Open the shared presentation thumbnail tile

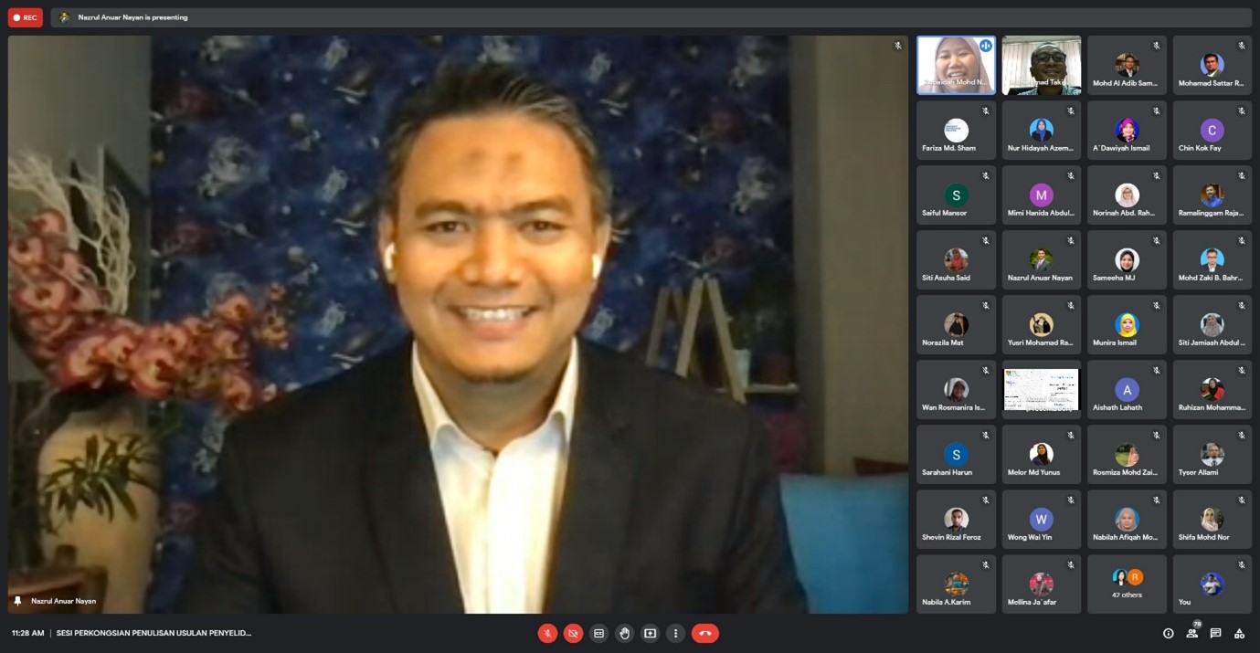click(x=1041, y=390)
